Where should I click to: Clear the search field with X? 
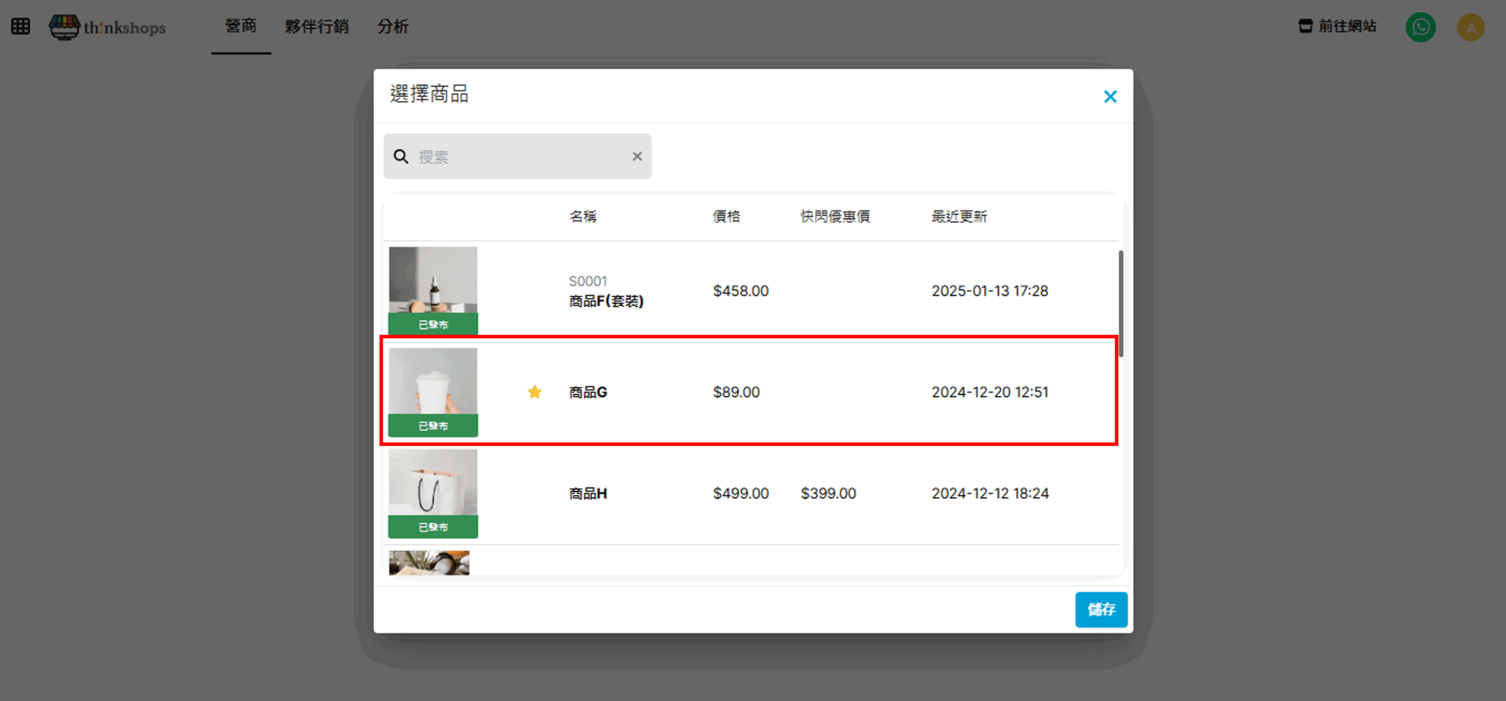(x=637, y=156)
